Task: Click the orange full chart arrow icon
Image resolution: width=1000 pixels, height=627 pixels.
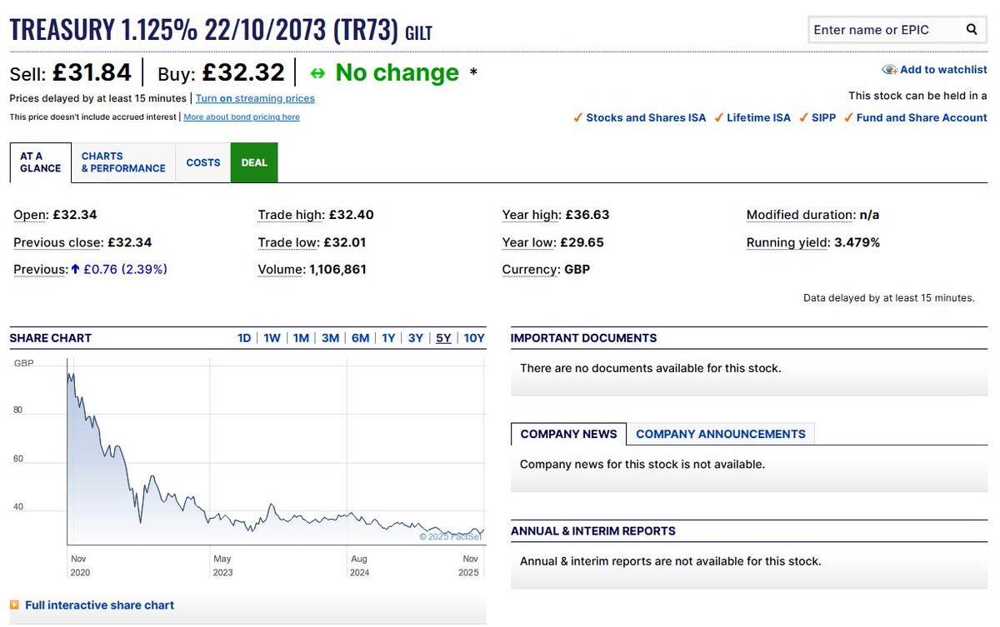Action: click(14, 605)
